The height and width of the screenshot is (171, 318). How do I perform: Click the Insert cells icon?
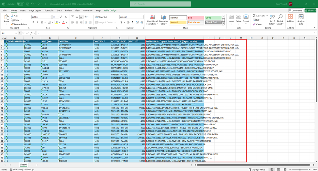point(231,17)
